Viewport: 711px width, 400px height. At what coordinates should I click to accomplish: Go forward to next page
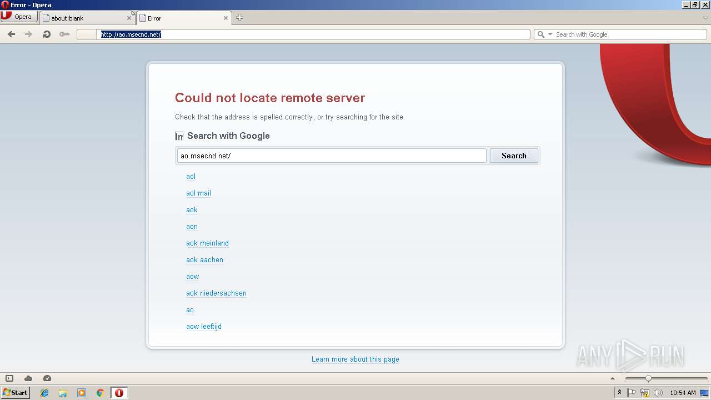tap(29, 34)
